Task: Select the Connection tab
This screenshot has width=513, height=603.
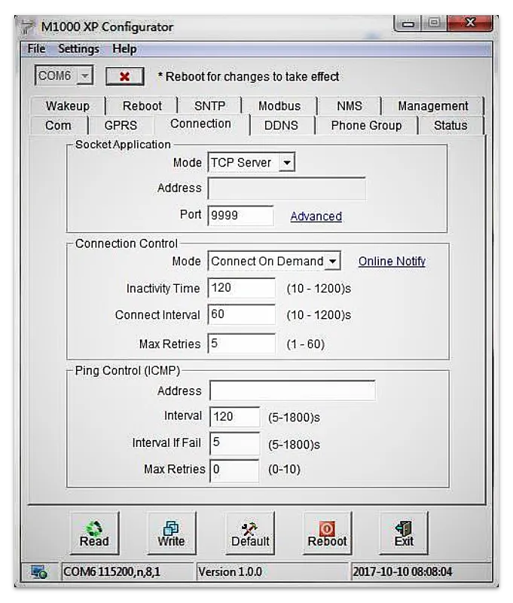Action: (x=201, y=124)
